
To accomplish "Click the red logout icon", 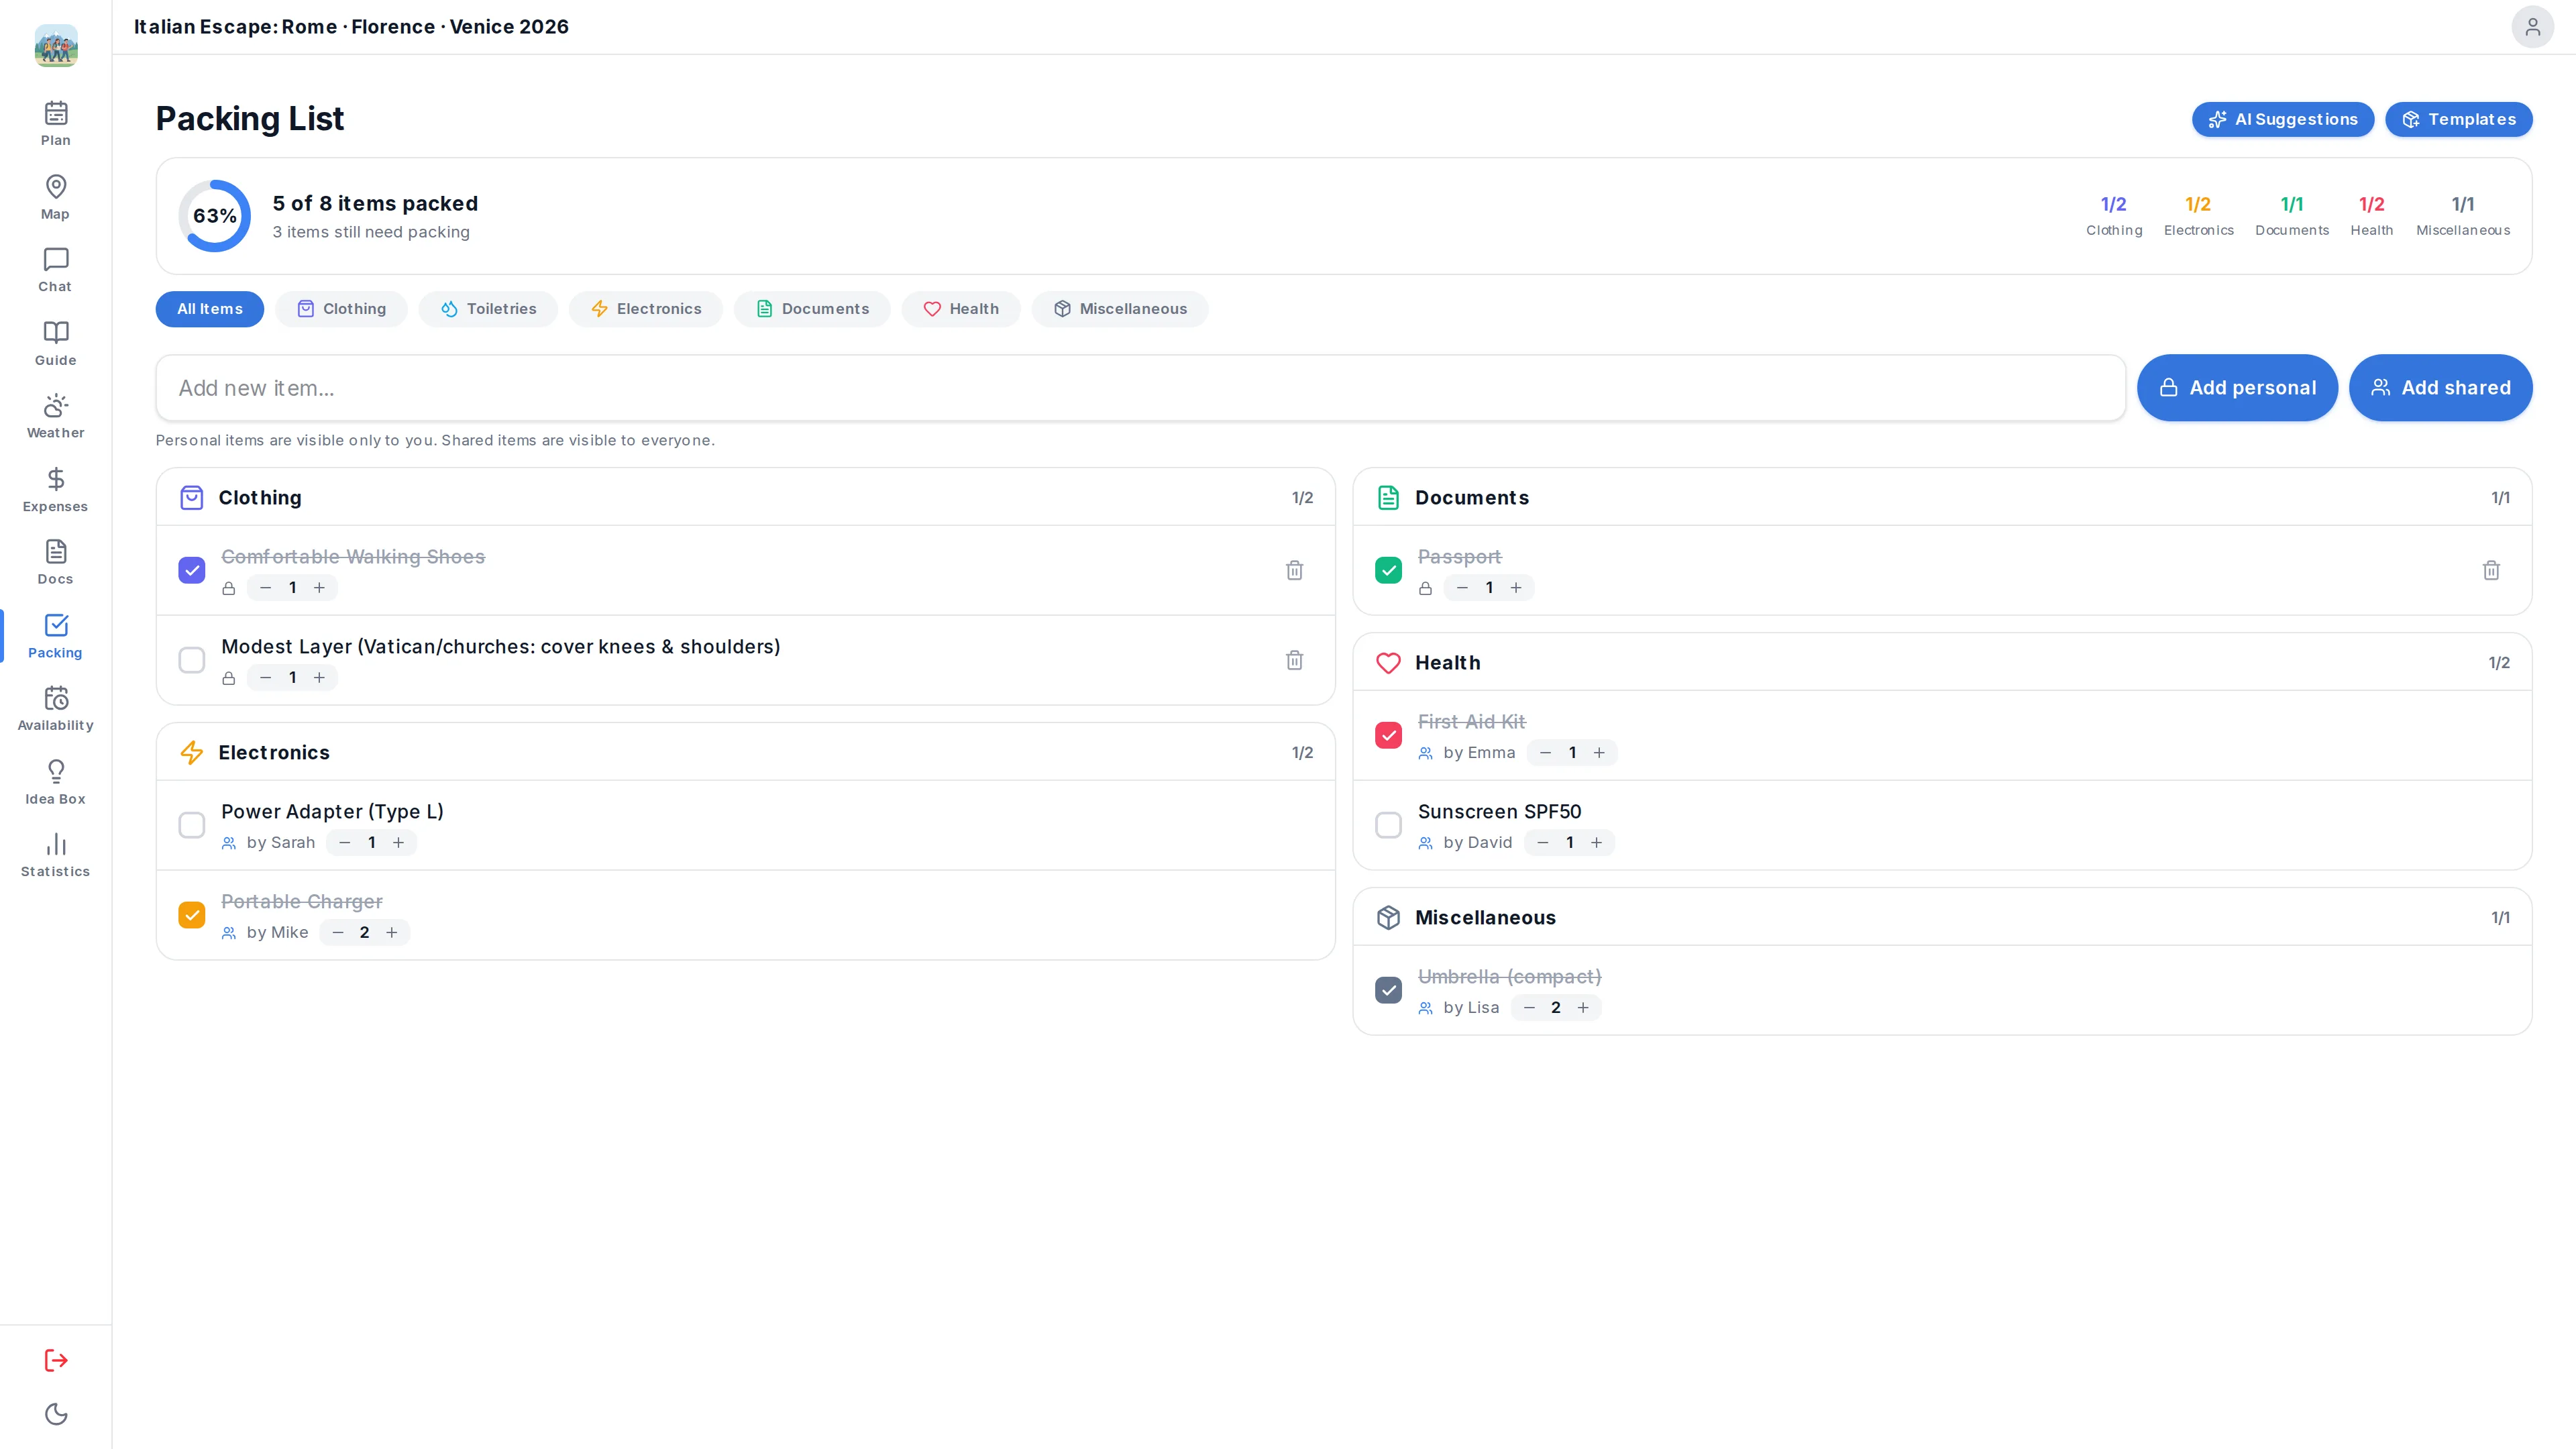I will 56,1360.
